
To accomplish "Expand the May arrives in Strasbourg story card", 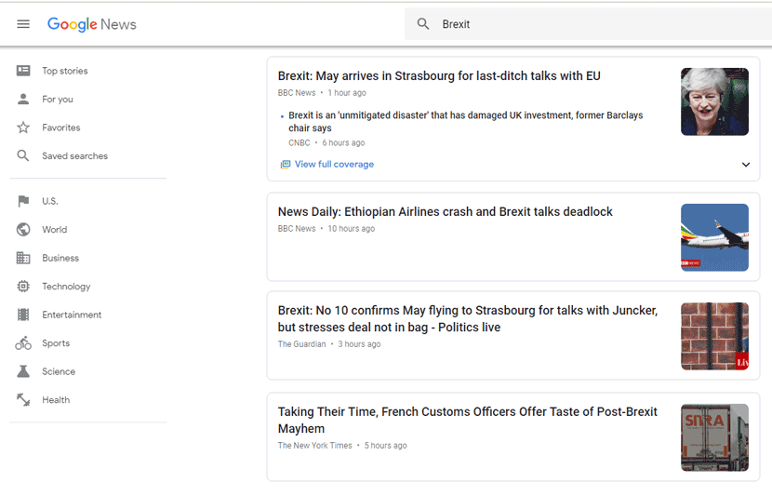I will coord(745,165).
